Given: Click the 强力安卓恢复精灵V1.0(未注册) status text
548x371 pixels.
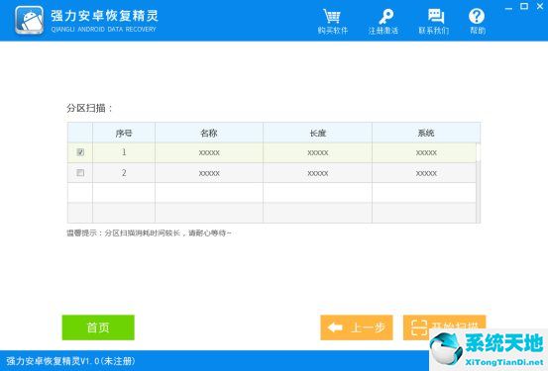Looking at the screenshot, I should point(70,361).
